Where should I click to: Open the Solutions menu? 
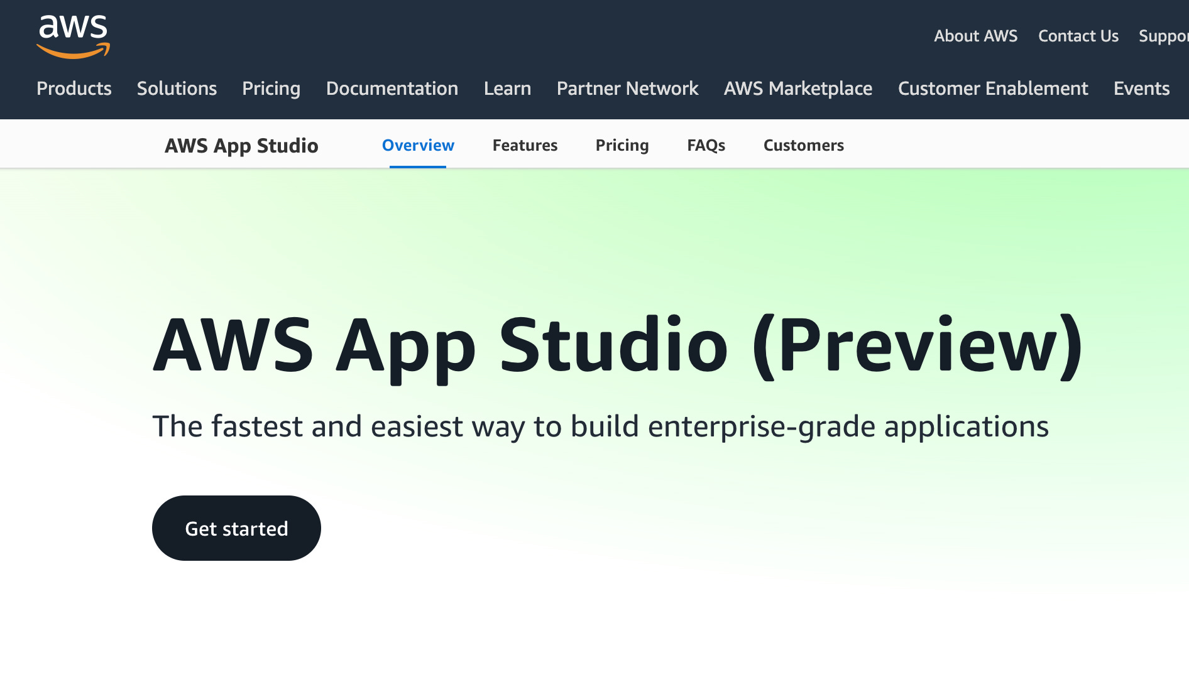point(177,89)
